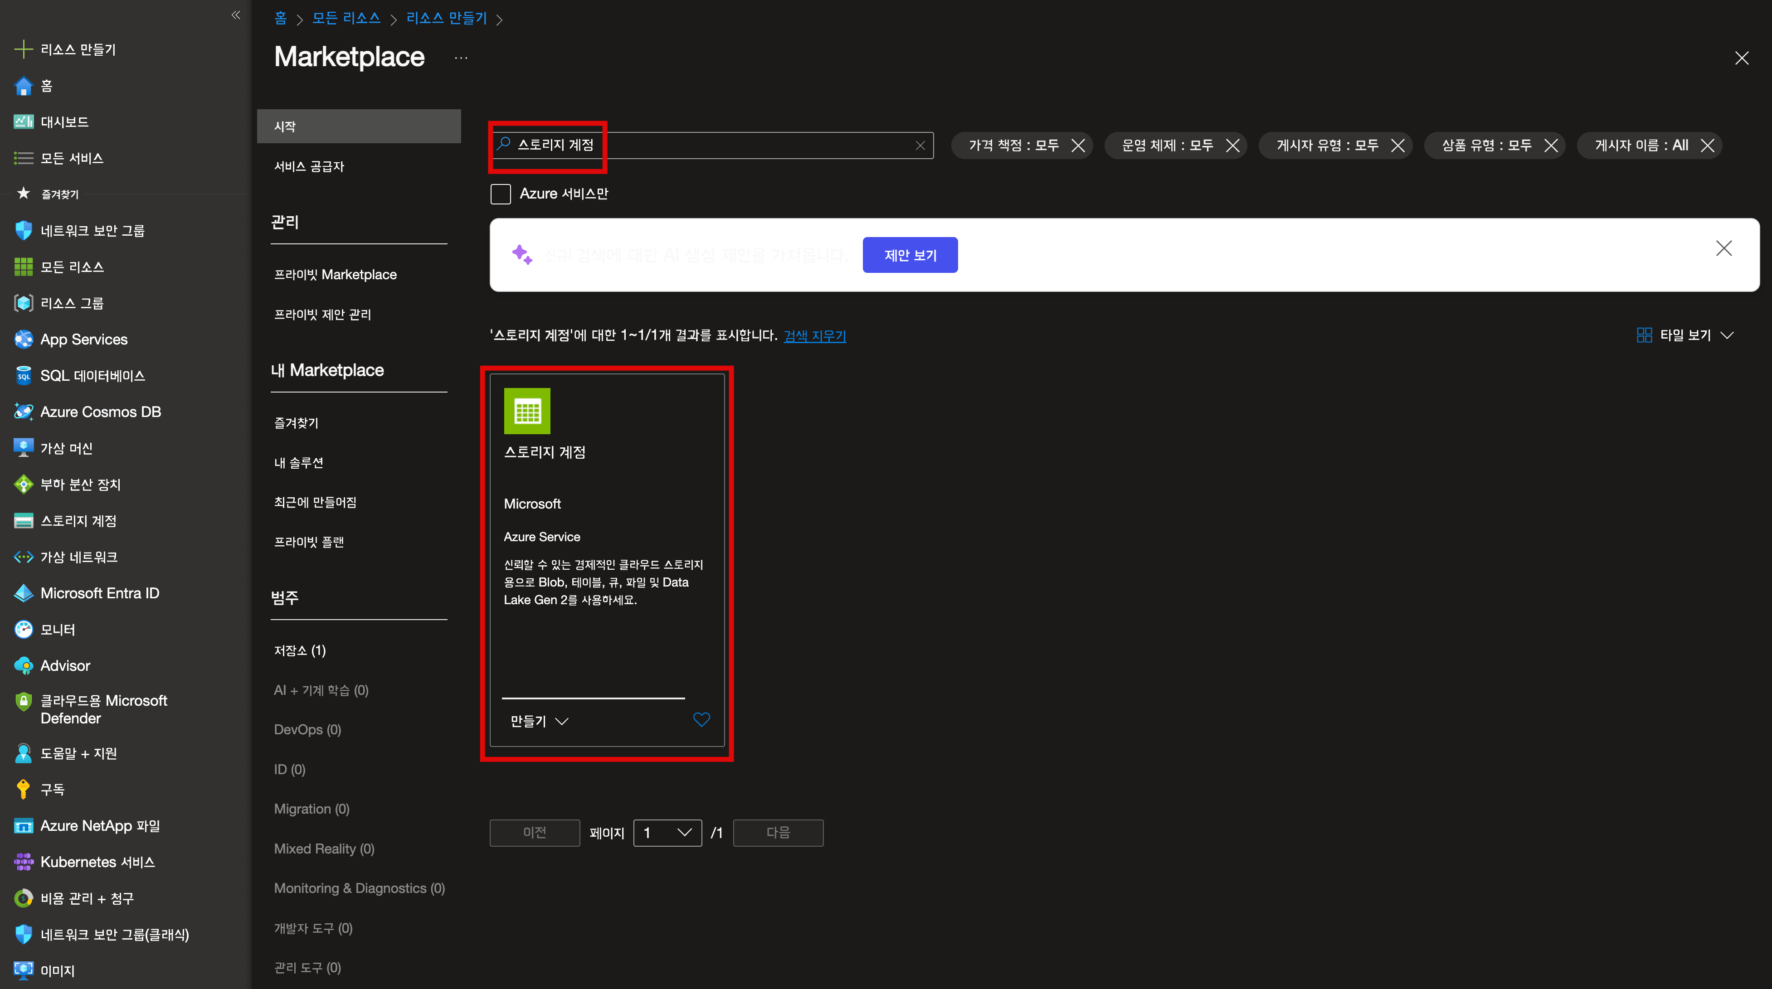Expand the 만들기 dropdown on the card
The height and width of the screenshot is (989, 1772).
(x=539, y=721)
